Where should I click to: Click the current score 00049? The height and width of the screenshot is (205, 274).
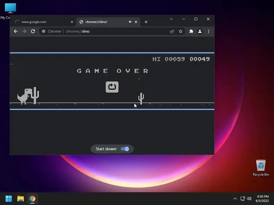point(200,59)
